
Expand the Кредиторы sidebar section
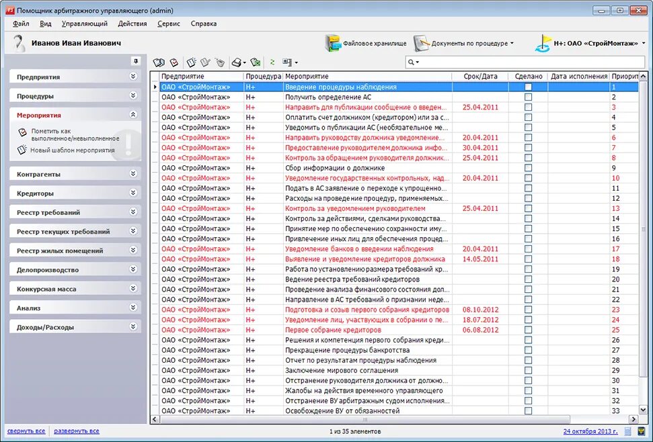click(133, 193)
